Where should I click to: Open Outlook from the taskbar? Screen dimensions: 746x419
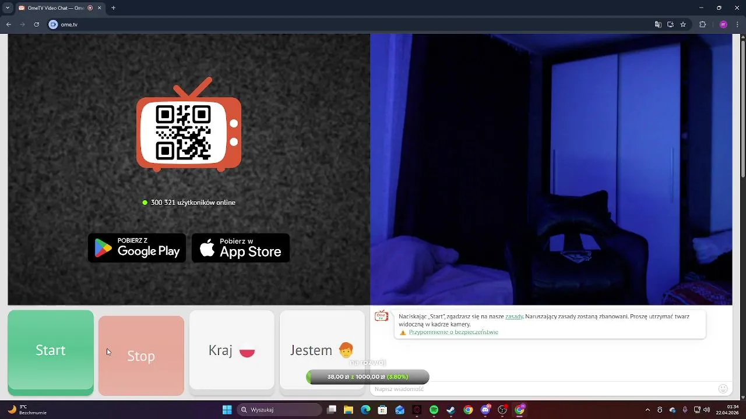tap(400, 410)
